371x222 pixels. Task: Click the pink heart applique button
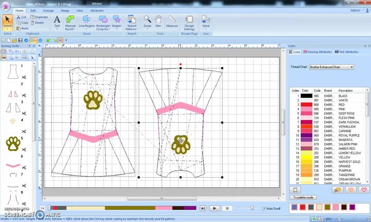coord(364,190)
